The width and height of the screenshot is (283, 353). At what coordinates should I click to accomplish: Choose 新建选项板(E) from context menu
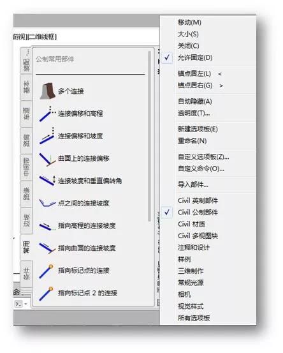[x=198, y=129]
